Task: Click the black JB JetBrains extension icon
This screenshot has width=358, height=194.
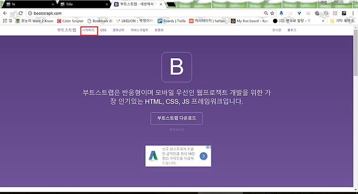Action: coord(344,13)
